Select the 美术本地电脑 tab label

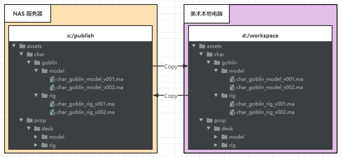pos(206,14)
